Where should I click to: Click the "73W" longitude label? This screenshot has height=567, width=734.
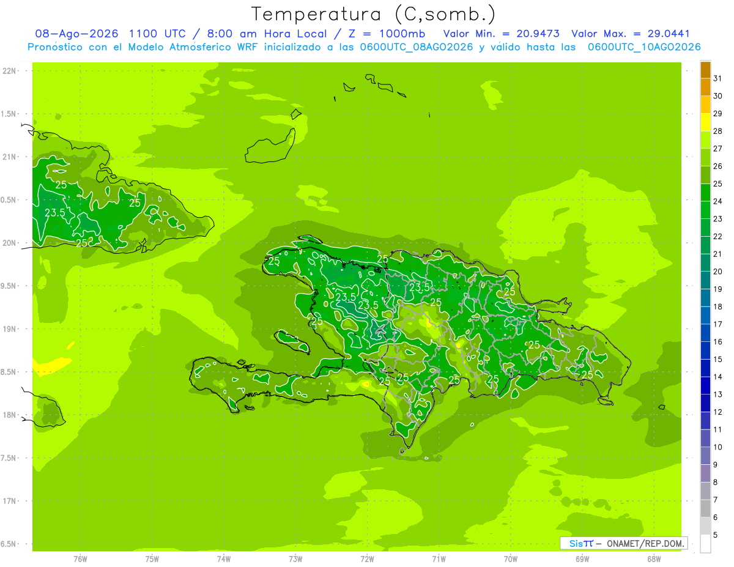295,559
